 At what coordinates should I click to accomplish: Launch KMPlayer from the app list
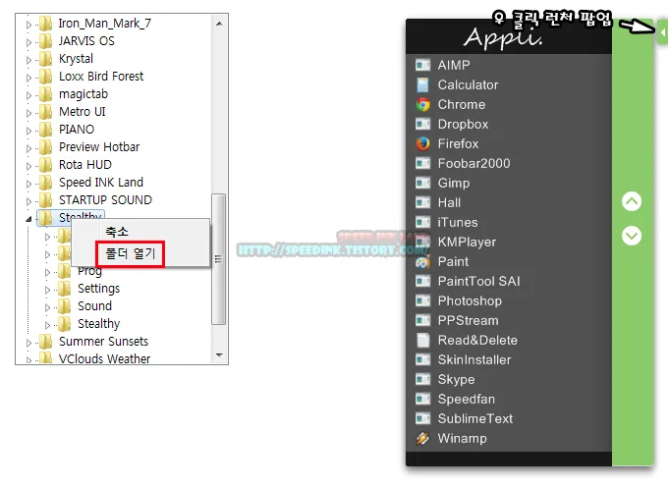(467, 242)
